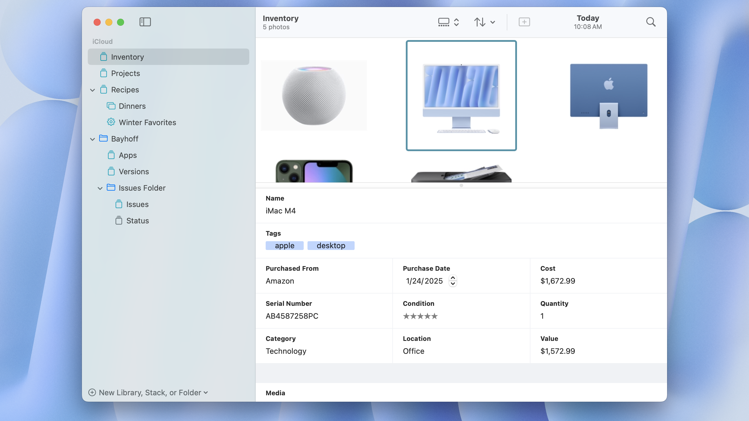
Task: Click the Issues library icon
Action: point(119,204)
